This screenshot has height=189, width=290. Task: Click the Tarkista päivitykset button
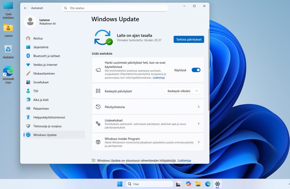point(189,39)
